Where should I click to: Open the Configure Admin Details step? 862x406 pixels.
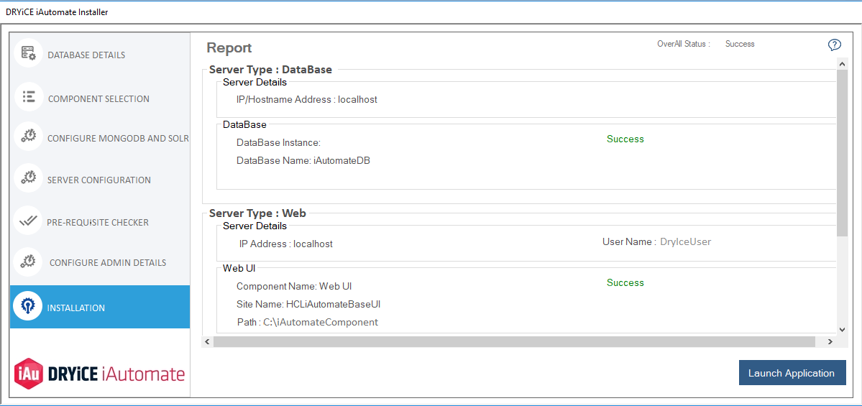pos(108,263)
